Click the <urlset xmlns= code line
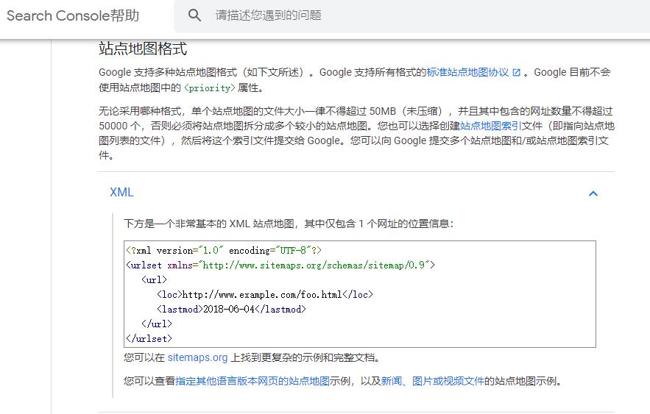This screenshot has height=414, width=650. pyautogui.click(x=280, y=265)
